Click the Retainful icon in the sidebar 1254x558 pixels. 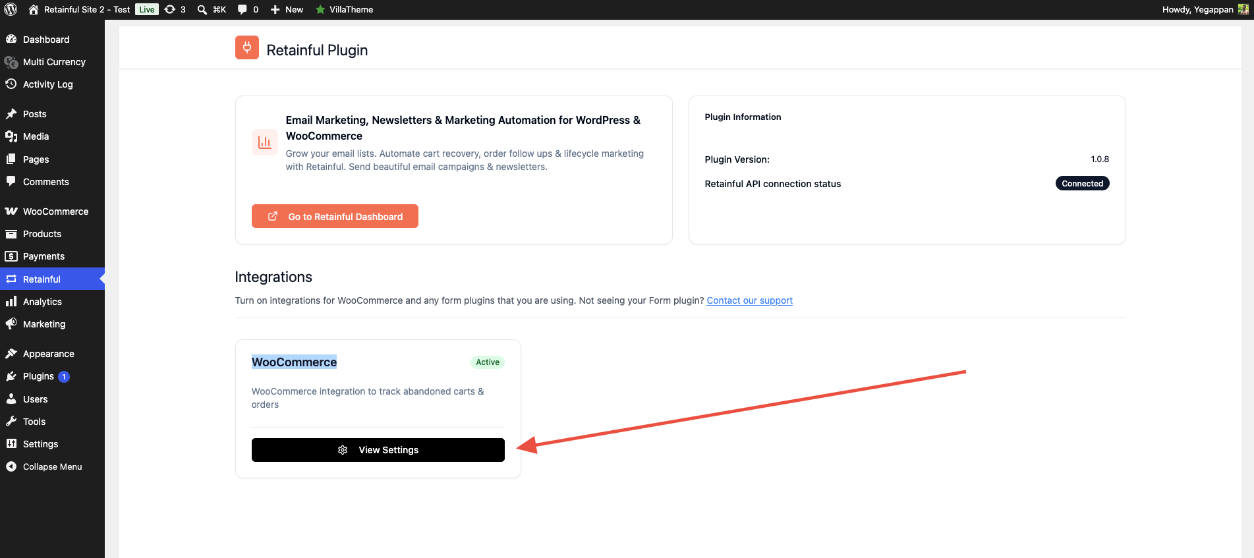click(x=11, y=279)
